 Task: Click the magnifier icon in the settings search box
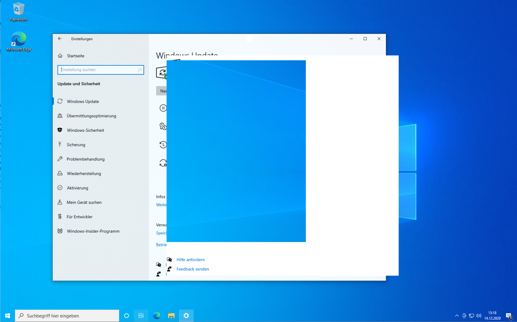pyautogui.click(x=140, y=70)
